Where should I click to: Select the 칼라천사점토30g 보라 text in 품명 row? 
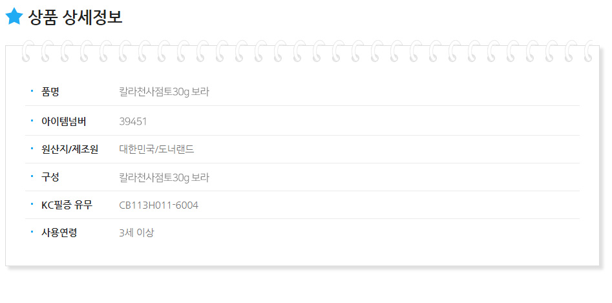pyautogui.click(x=164, y=92)
